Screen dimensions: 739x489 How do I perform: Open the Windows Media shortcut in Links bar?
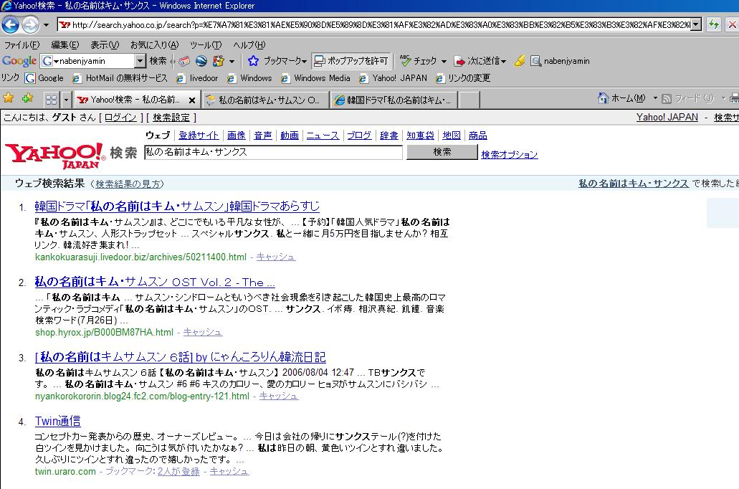(x=315, y=78)
